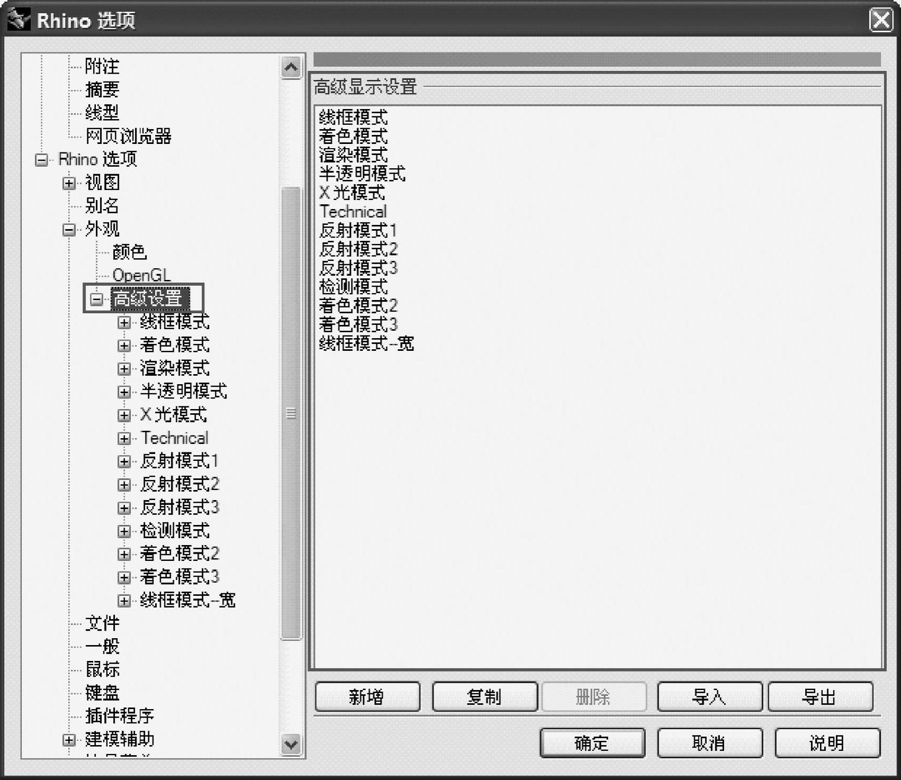
Task: Expand 着色模式2 node in tree
Action: click(x=124, y=555)
